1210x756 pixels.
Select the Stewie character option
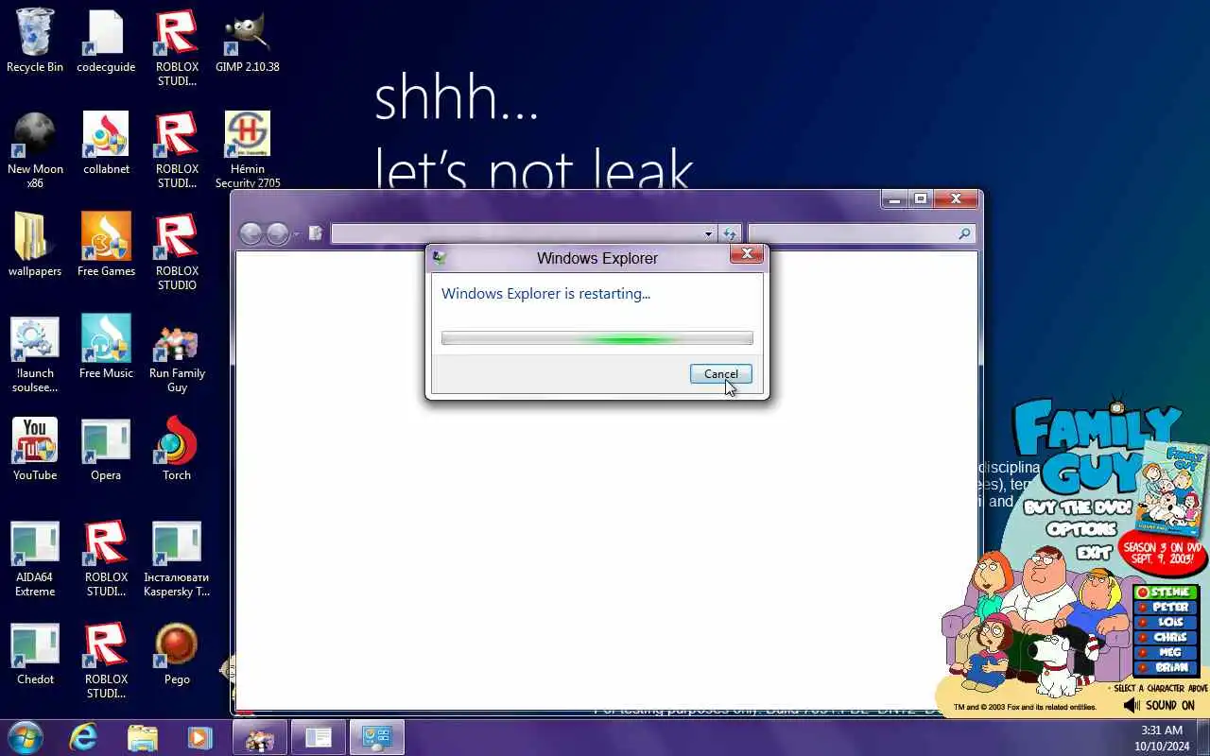coord(1166,593)
